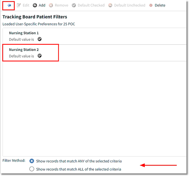The width and height of the screenshot is (189, 176).
Task: Click the Edit toolbar label
Action: 26,5
